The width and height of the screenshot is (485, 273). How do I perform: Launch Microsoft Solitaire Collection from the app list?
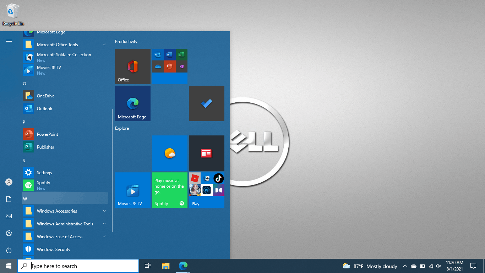(65, 58)
